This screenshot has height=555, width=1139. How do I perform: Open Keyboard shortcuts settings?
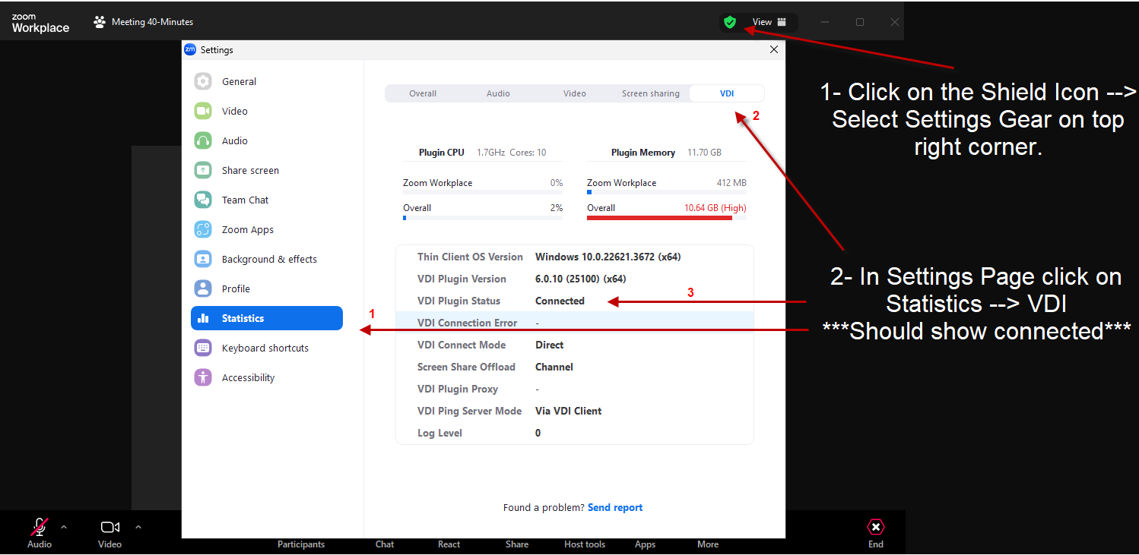pyautogui.click(x=267, y=348)
